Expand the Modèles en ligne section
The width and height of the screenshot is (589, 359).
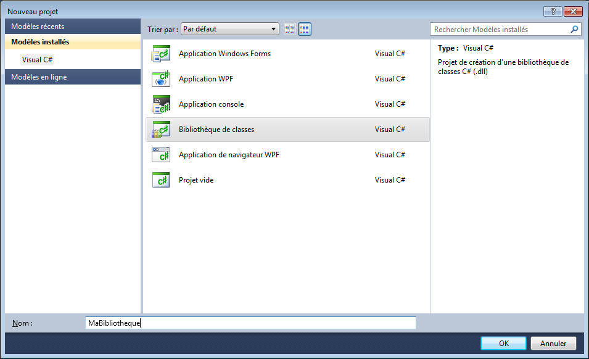73,77
